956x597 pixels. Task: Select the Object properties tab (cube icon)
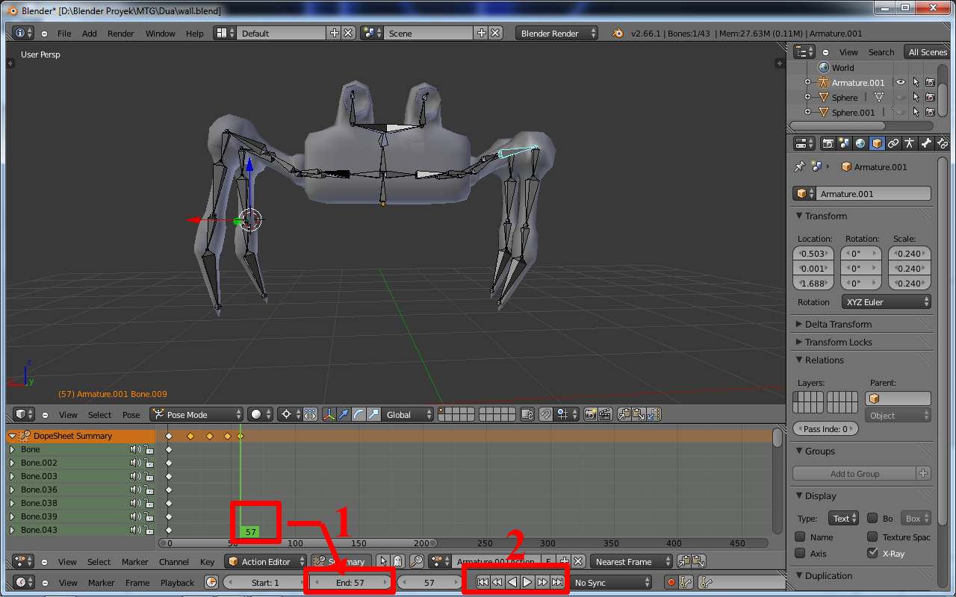877,143
